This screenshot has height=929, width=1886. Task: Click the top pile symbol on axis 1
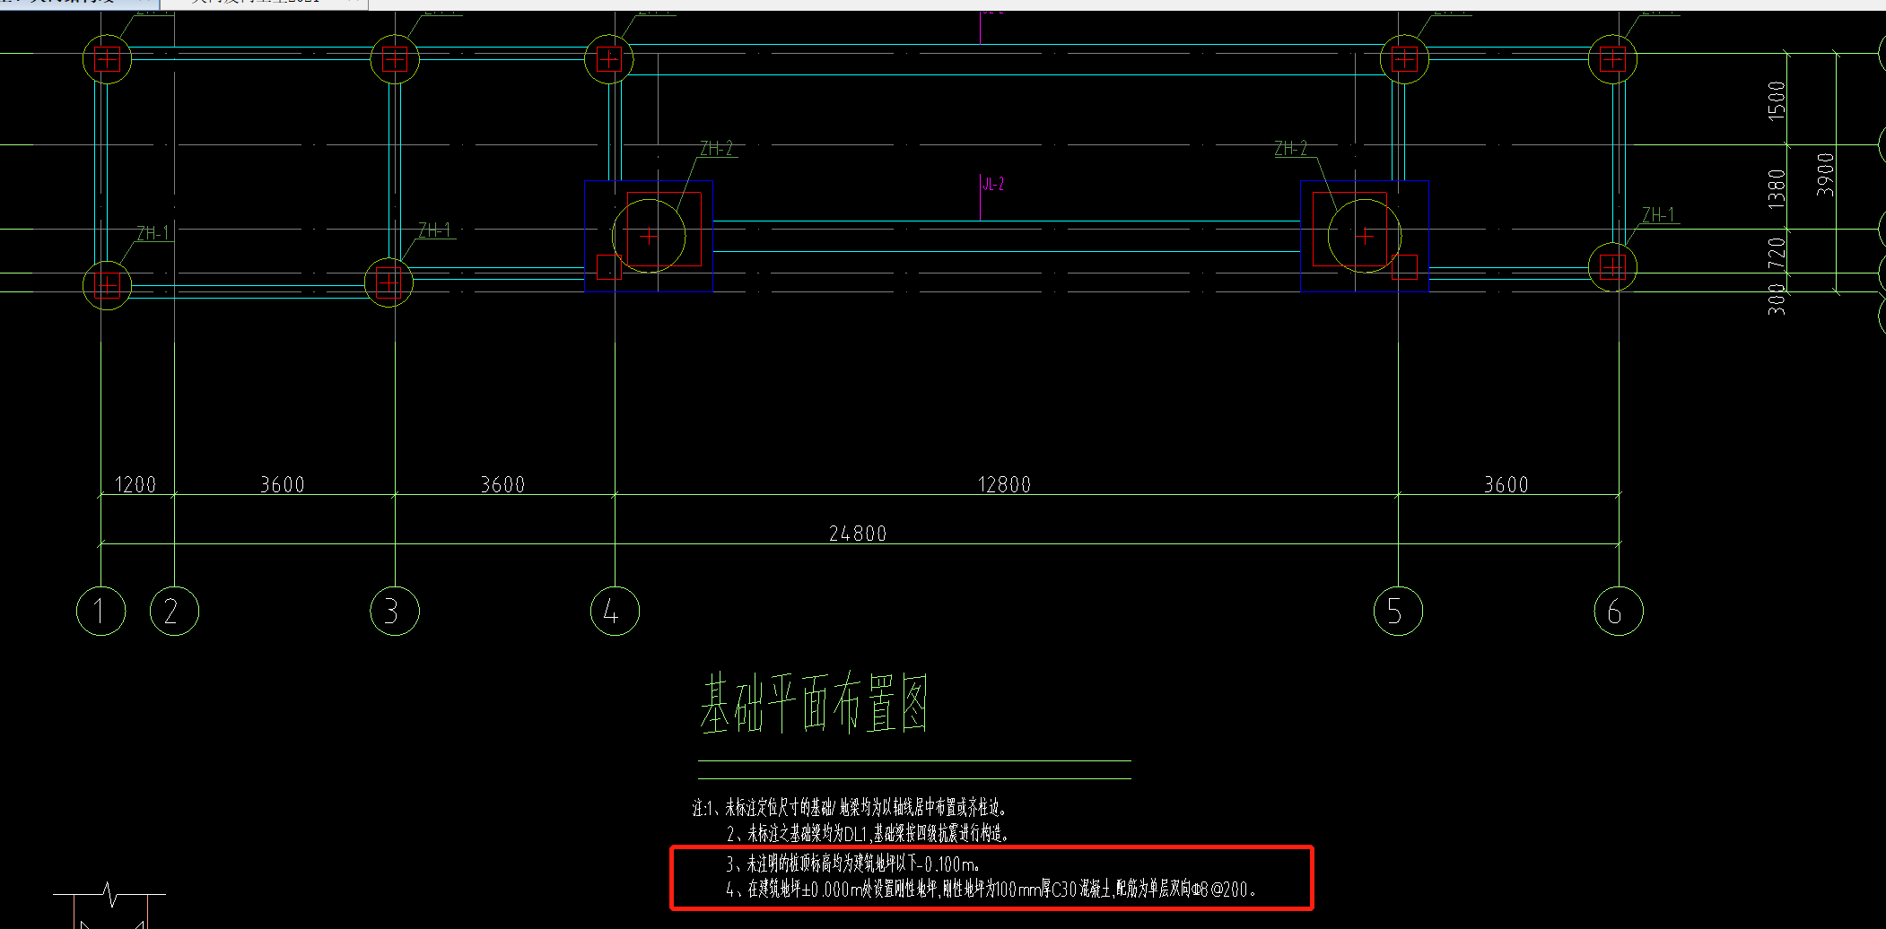(107, 59)
